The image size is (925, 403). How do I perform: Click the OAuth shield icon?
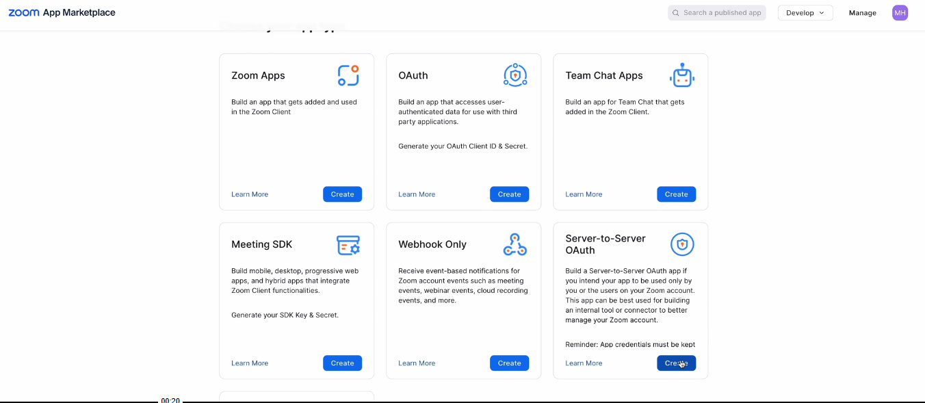[515, 75]
